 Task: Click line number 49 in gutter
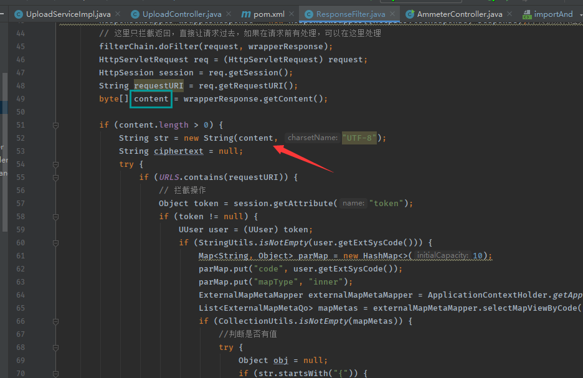pyautogui.click(x=21, y=99)
